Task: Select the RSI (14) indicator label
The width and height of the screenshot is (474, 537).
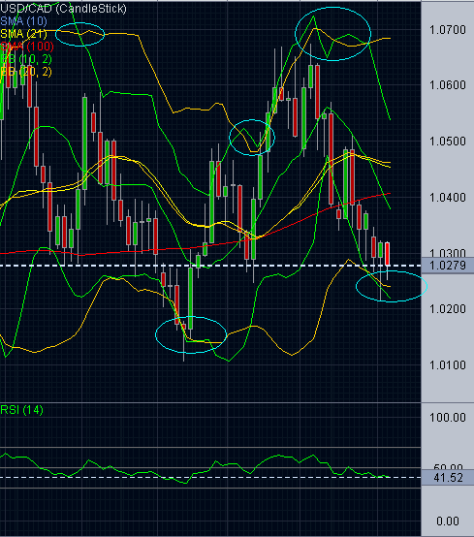Action: tap(22, 410)
